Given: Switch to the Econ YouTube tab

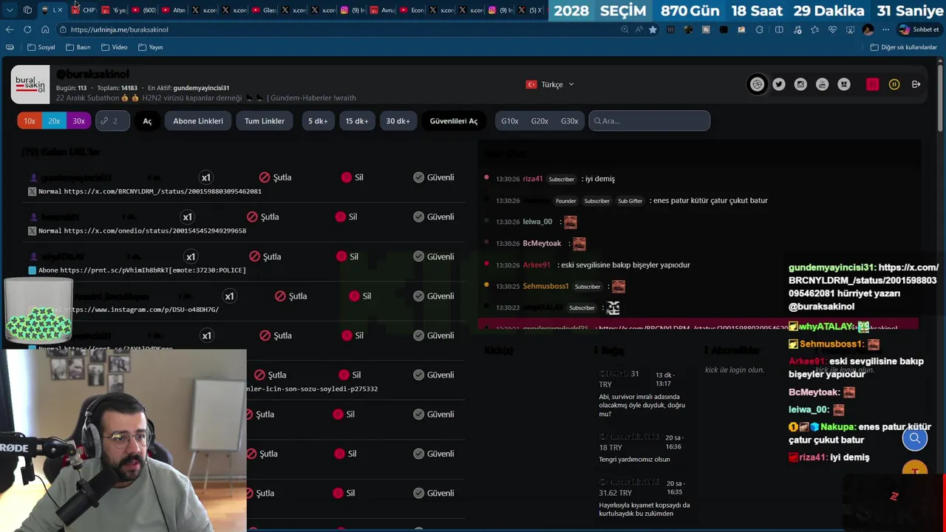Looking at the screenshot, I should click(412, 10).
